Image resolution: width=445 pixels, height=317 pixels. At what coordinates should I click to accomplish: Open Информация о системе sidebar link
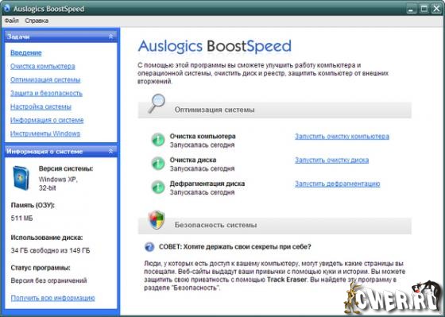(x=47, y=120)
